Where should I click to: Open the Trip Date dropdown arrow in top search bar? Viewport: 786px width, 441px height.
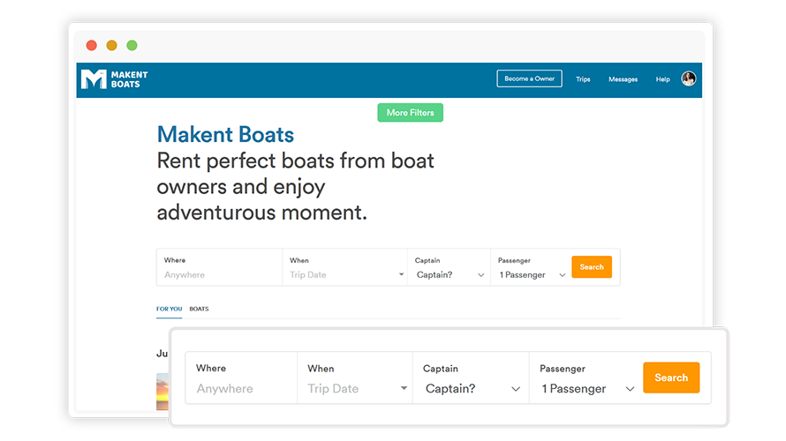pos(401,274)
